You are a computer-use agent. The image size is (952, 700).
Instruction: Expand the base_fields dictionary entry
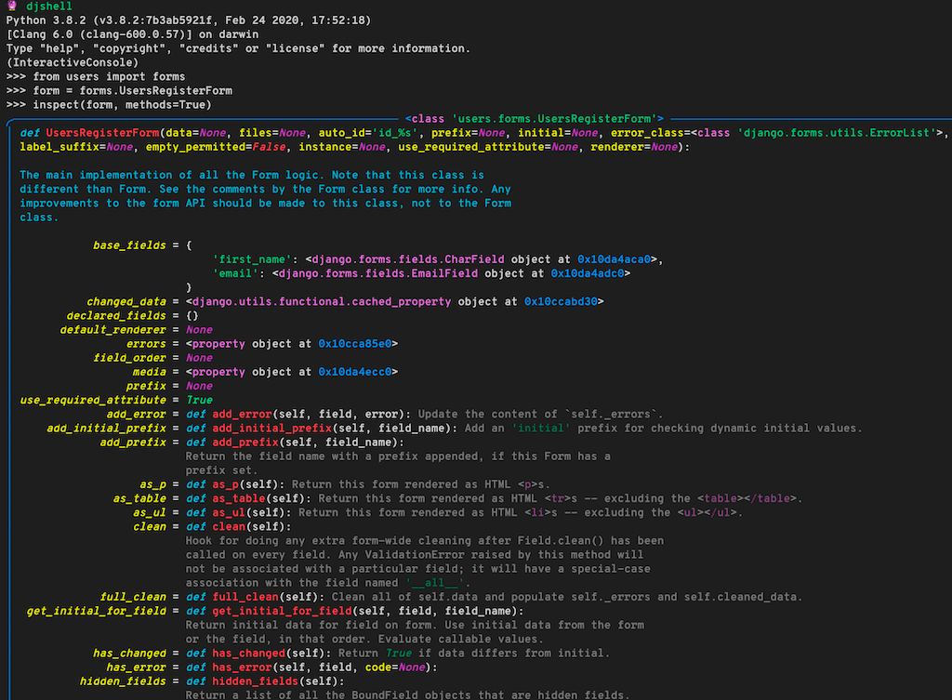pos(129,244)
